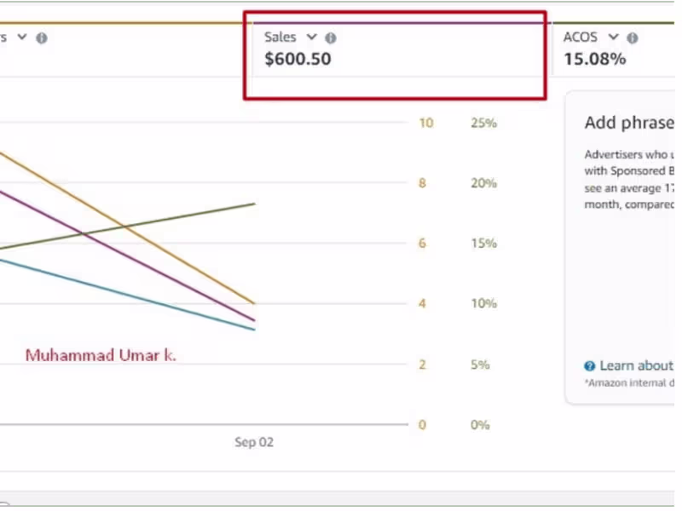Viewport: 682px width, 511px height.
Task: Click the Sep 02 date axis label
Action: tap(254, 443)
